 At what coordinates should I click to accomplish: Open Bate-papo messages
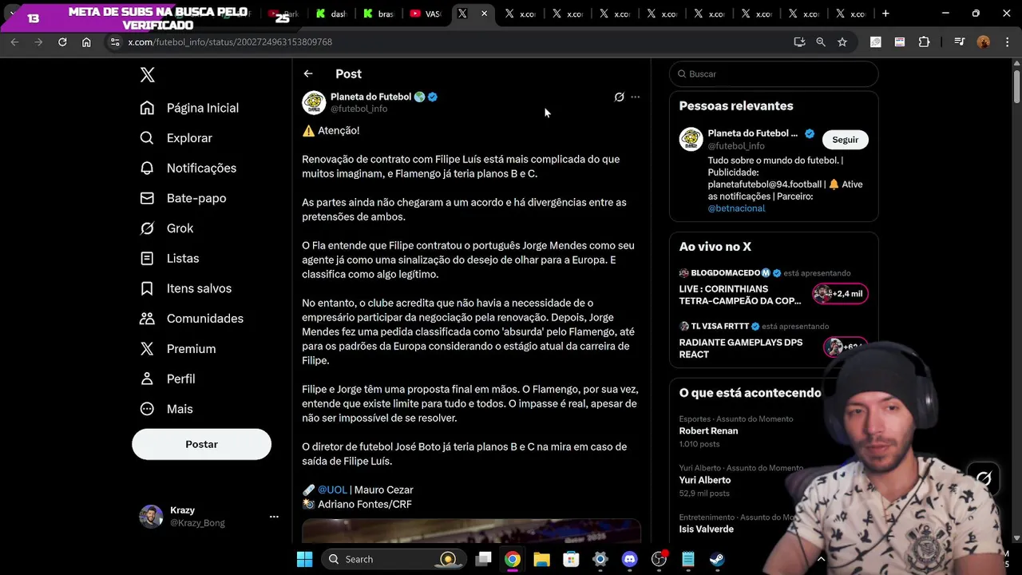click(183, 198)
